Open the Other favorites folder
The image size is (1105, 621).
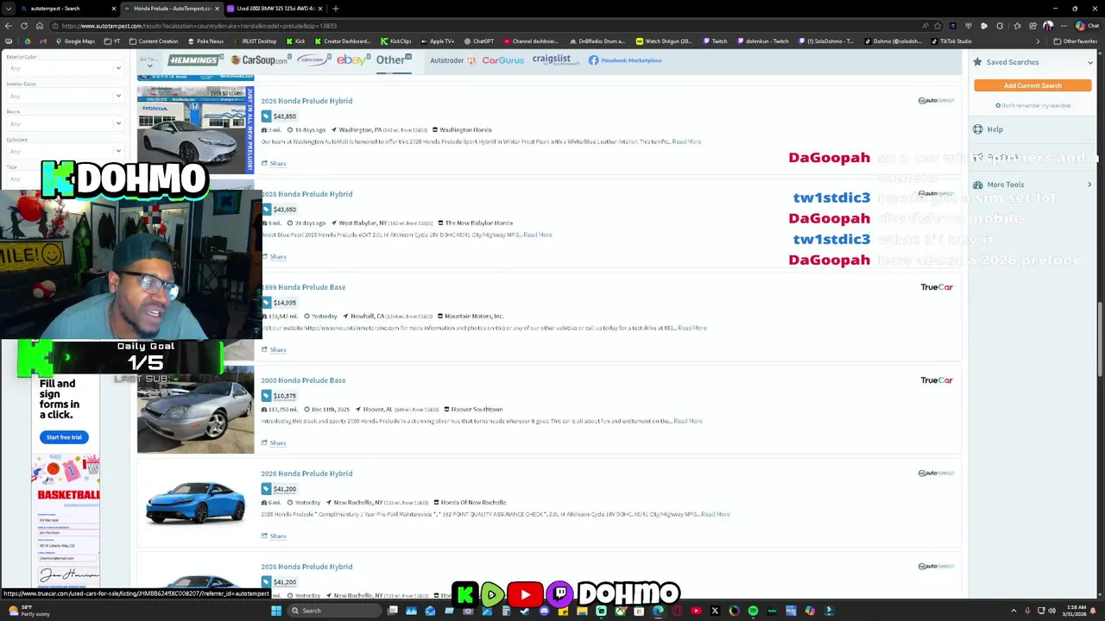[x=1075, y=41]
